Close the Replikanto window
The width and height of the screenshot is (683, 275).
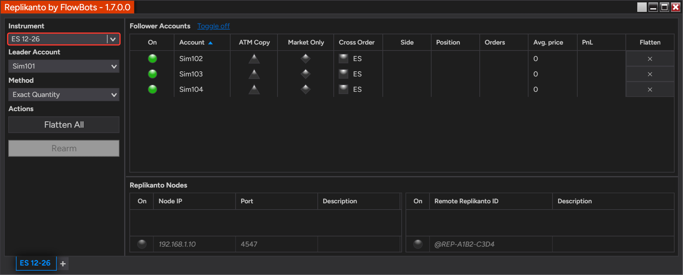[x=676, y=7]
